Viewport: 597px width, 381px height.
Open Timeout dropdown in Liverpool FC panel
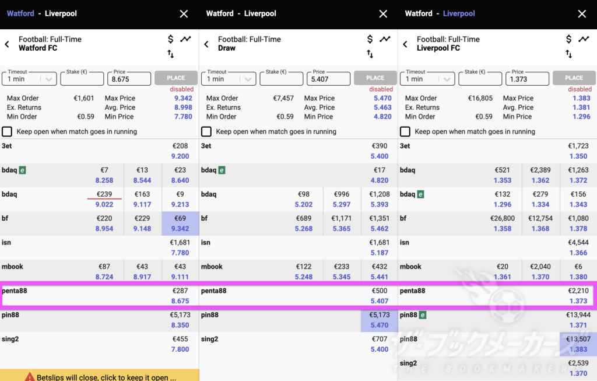[x=428, y=79]
